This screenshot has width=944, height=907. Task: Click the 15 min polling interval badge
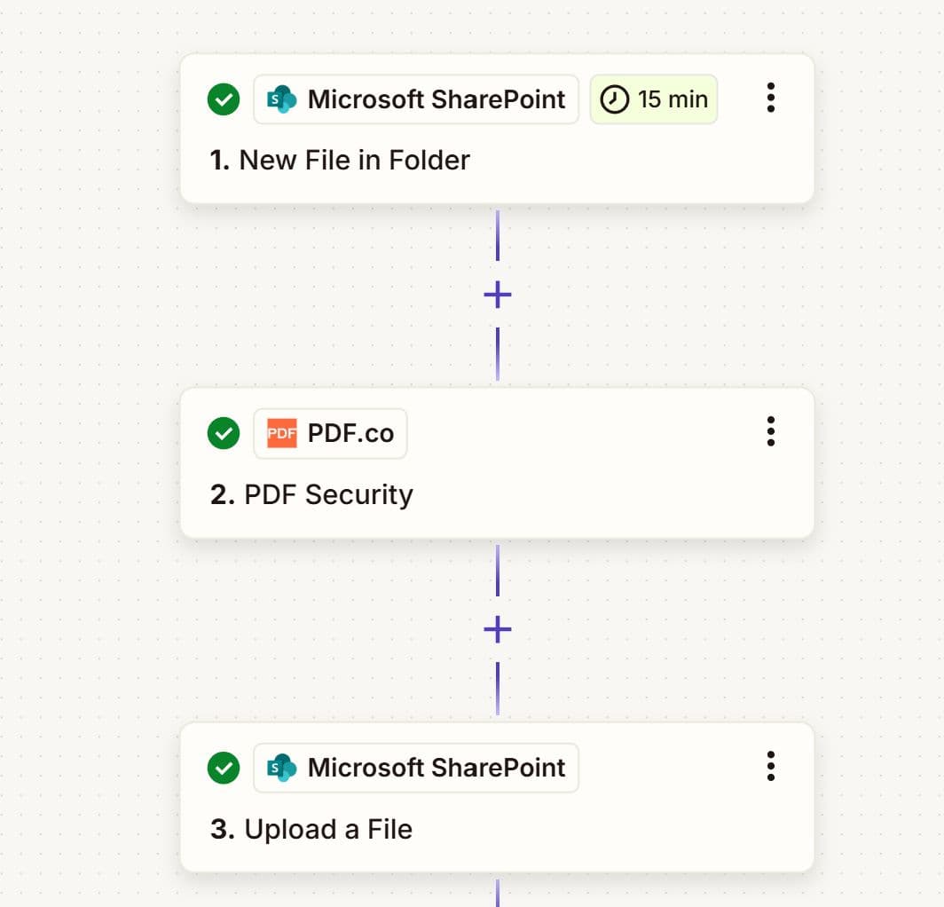tap(654, 99)
